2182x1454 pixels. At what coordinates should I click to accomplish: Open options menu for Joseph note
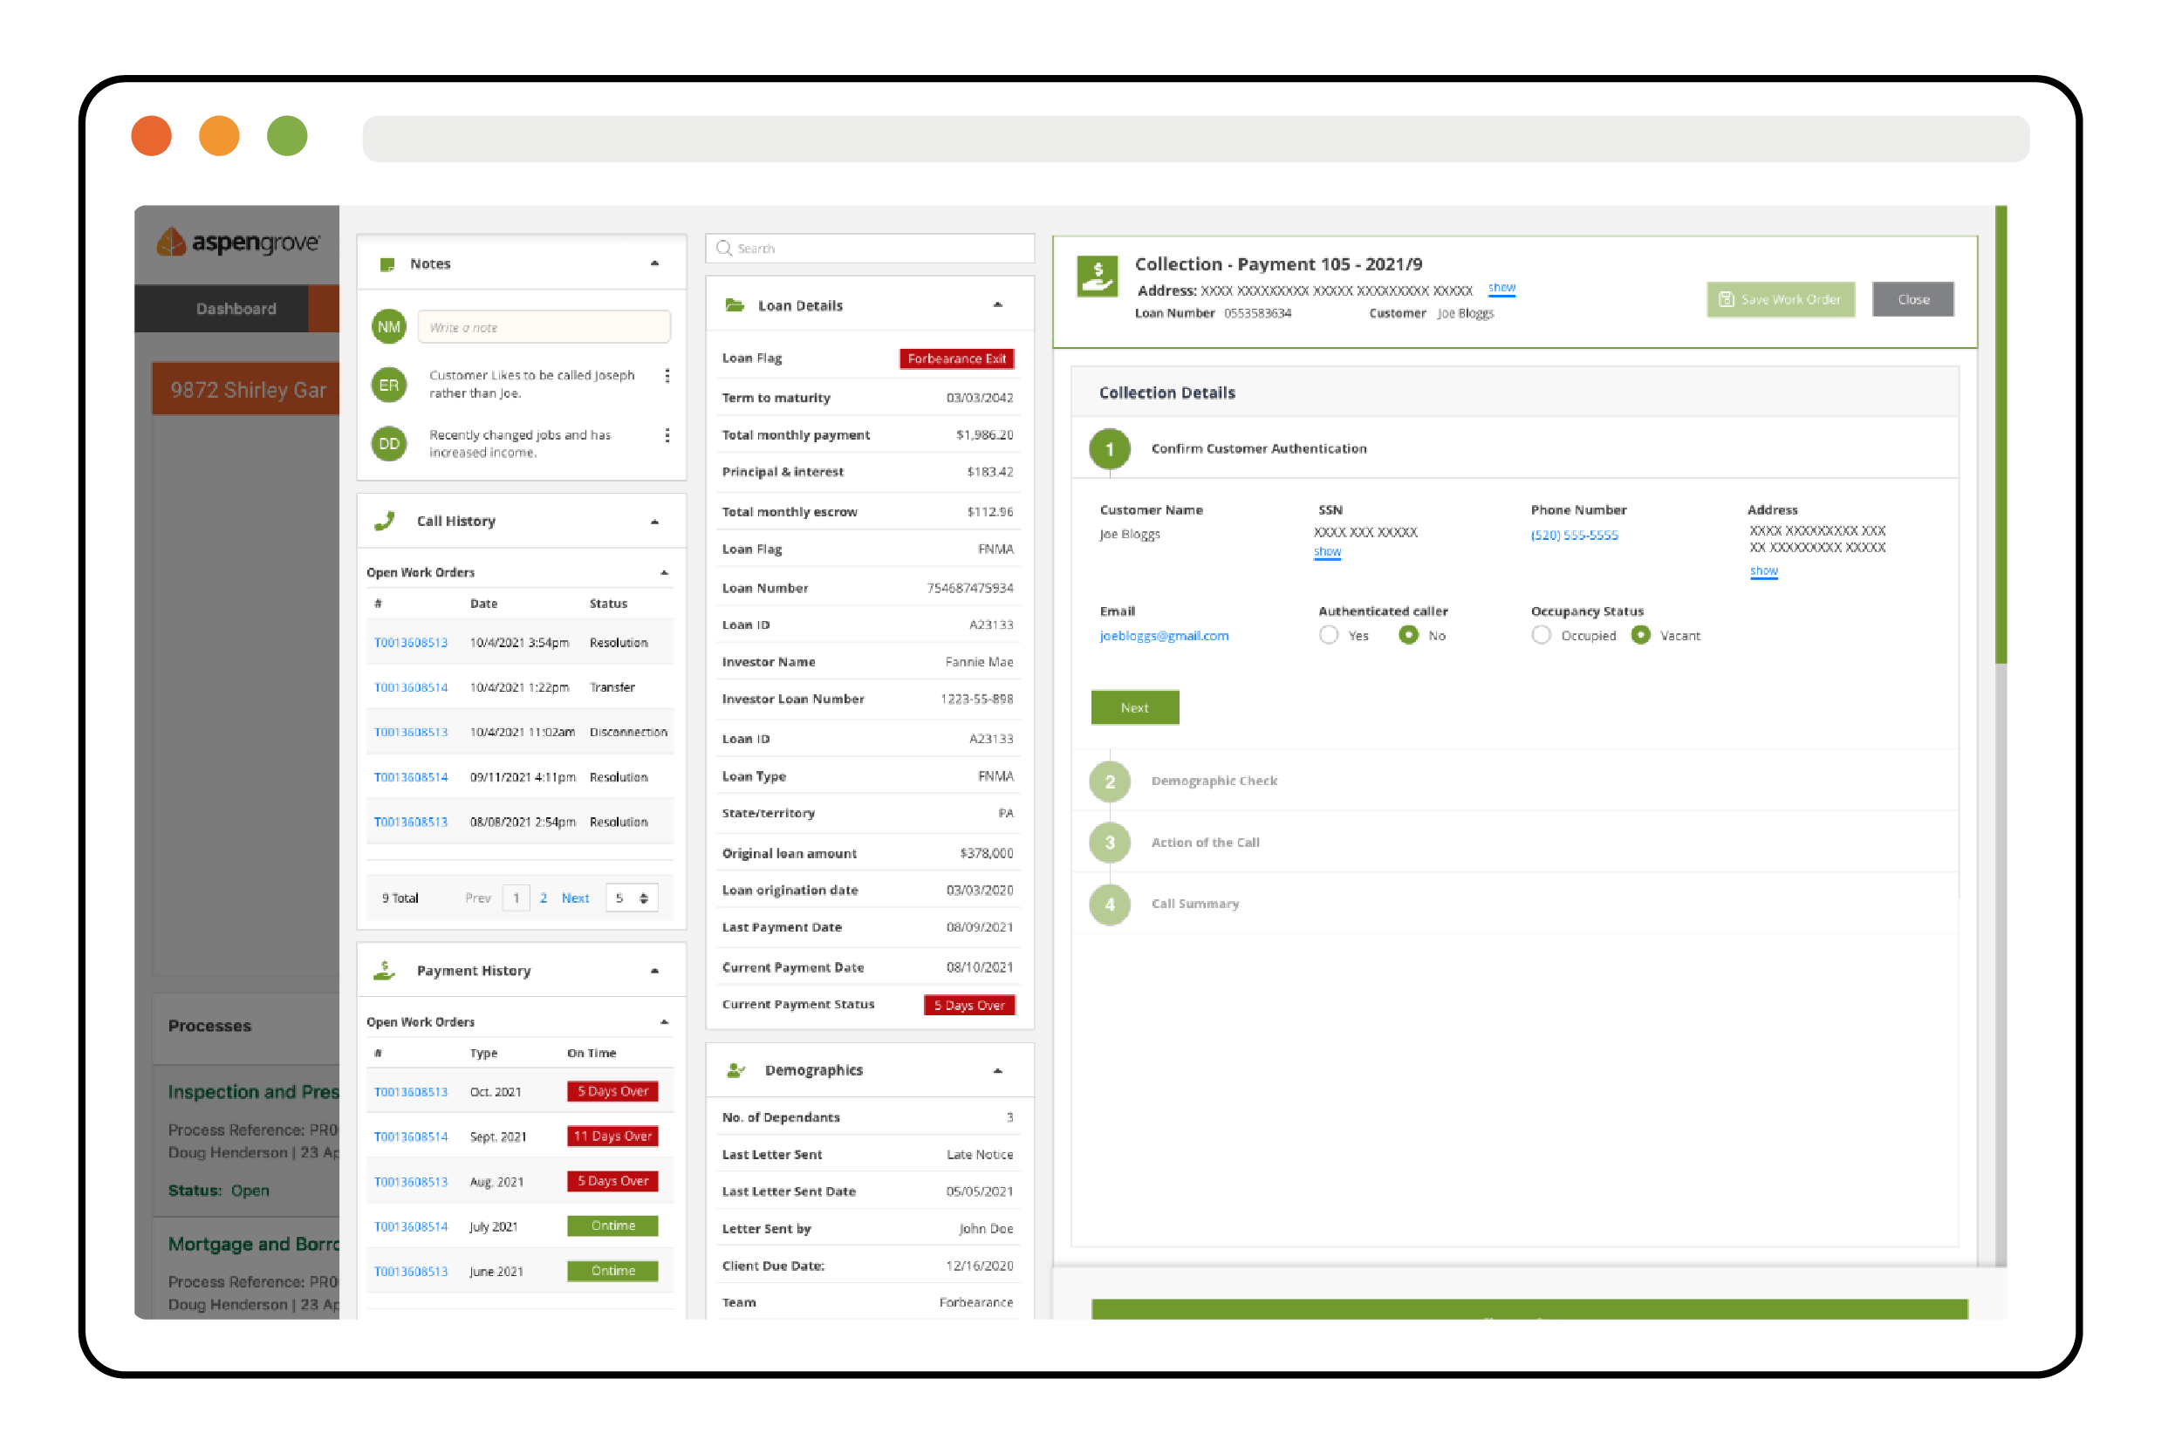[667, 376]
